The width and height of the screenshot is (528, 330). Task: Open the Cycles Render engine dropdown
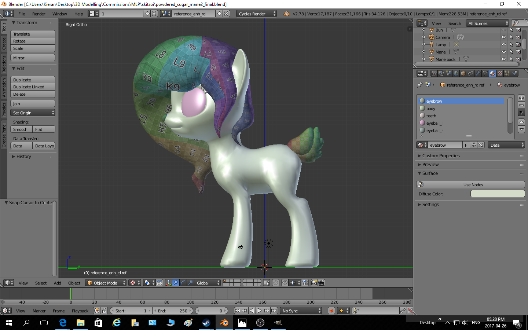point(257,14)
